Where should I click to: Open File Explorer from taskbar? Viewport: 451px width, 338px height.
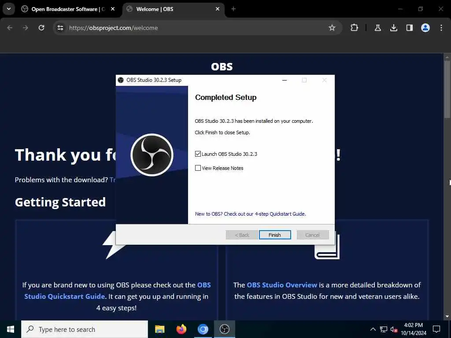(159, 329)
